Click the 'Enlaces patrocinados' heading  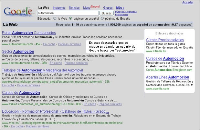[169, 33]
